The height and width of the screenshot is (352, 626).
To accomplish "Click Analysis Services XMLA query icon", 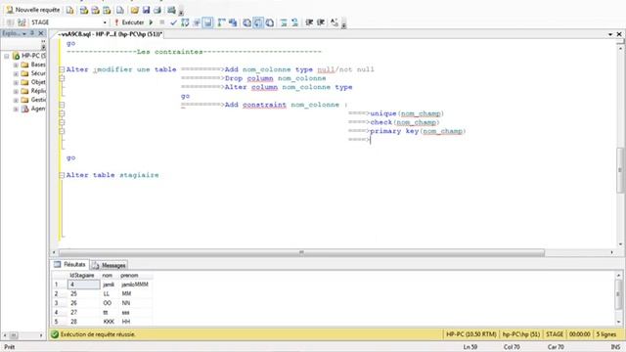I will 107,10.
